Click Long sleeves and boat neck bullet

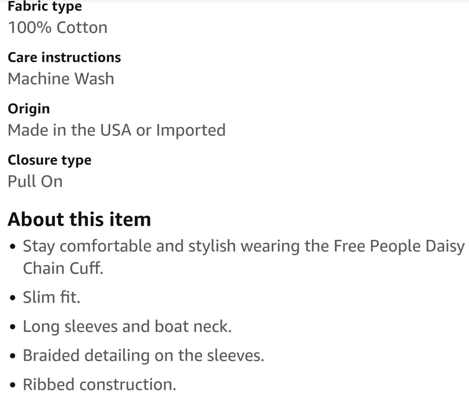127,326
